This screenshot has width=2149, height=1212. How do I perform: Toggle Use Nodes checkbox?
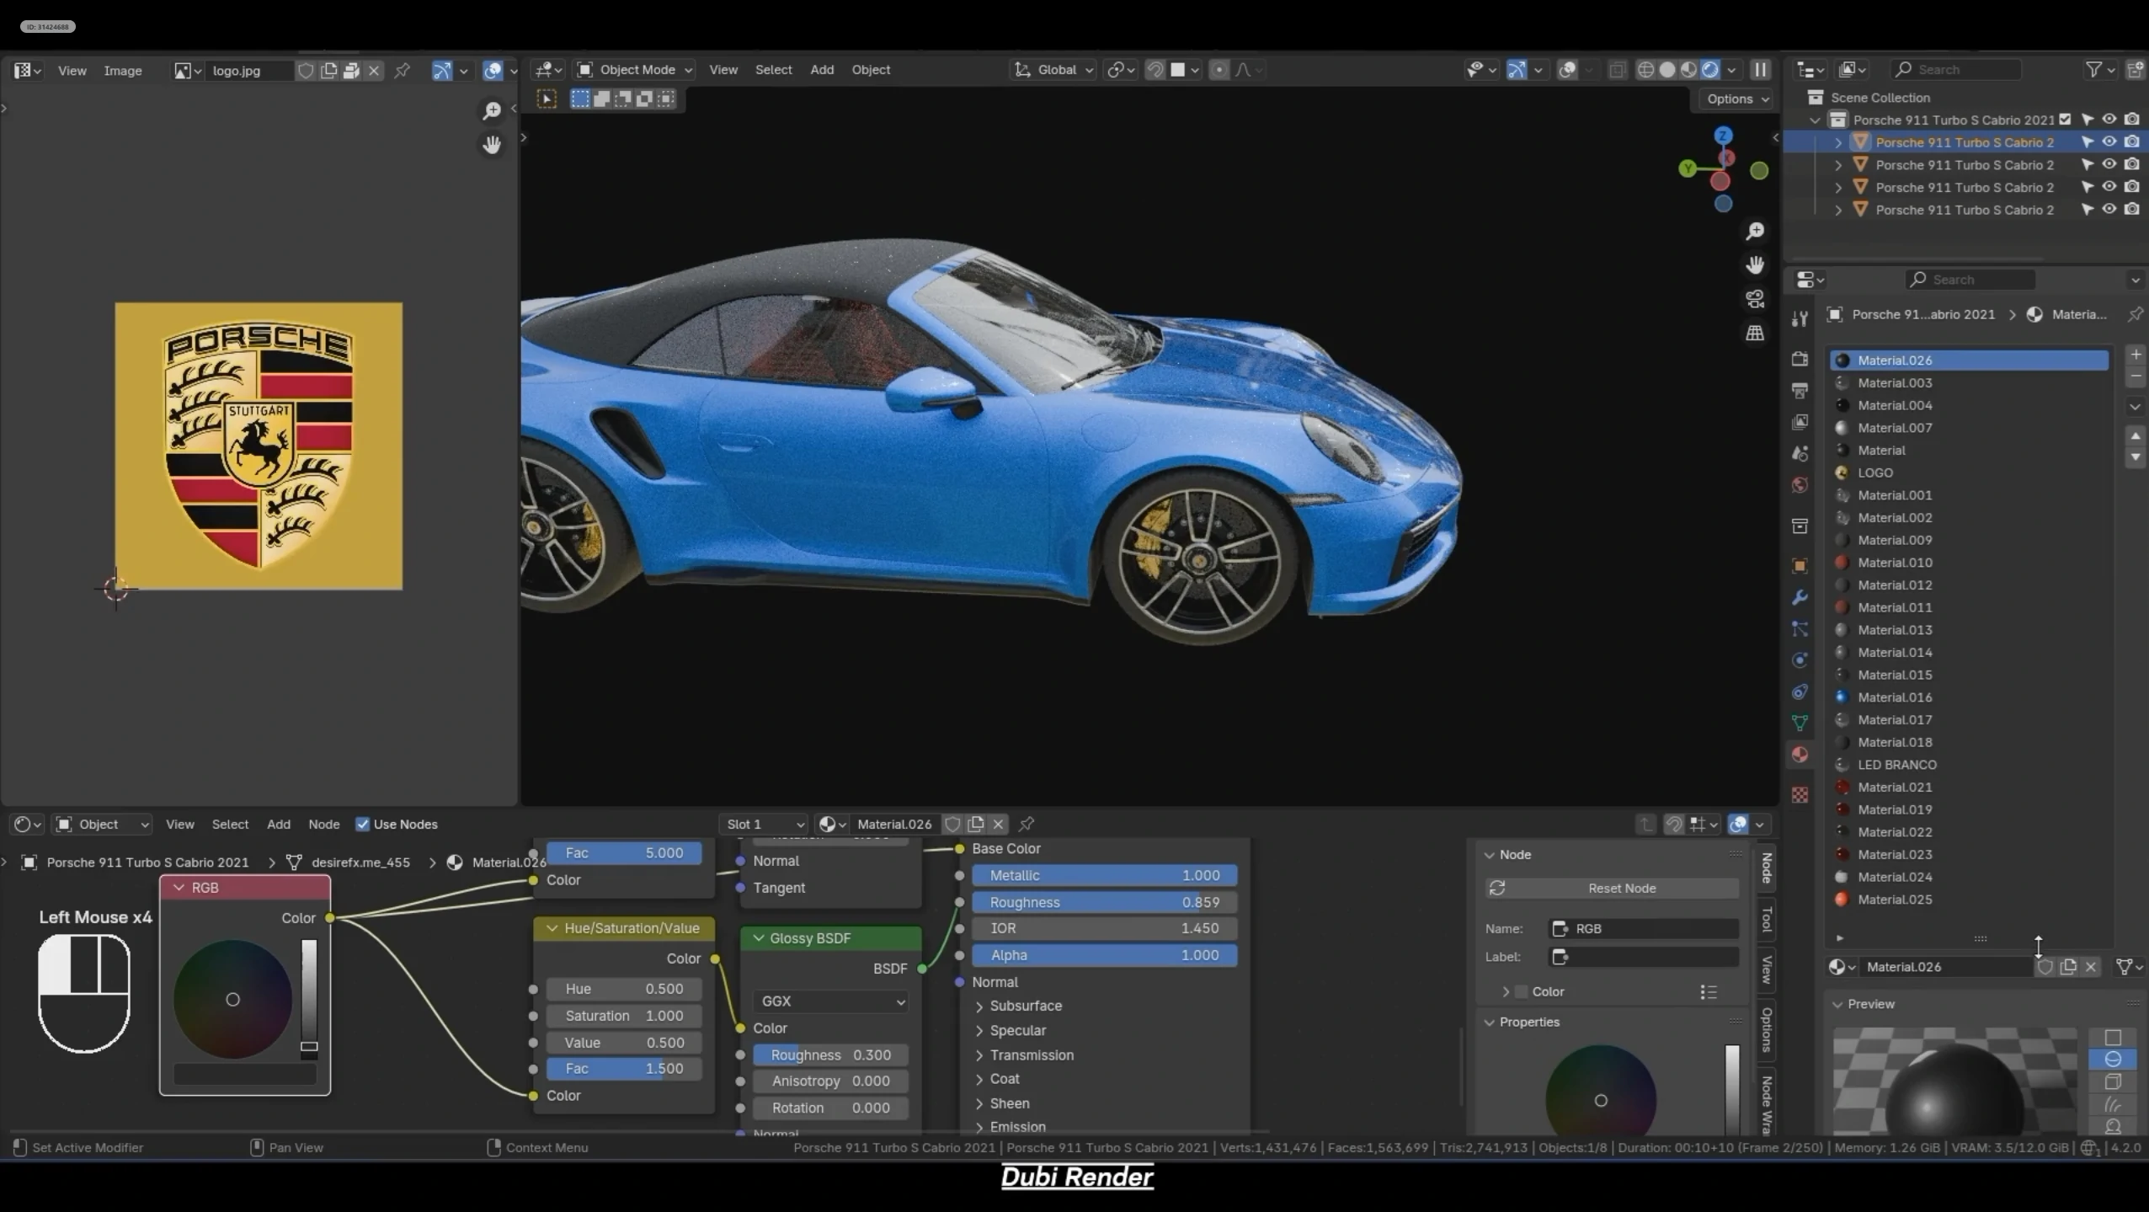362,824
